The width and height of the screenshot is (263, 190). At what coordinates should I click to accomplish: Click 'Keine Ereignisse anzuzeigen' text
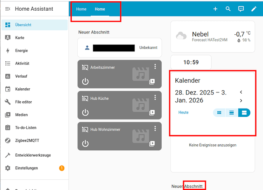213,145
